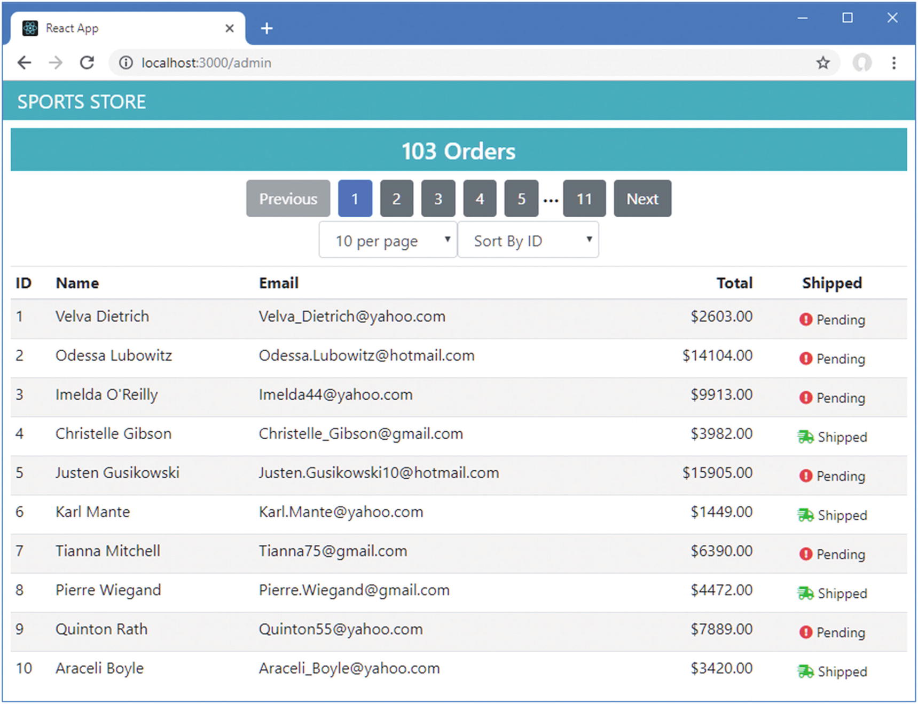Image resolution: width=918 pixels, height=704 pixels.
Task: Expand the 10 per page dropdown
Action: pos(388,241)
